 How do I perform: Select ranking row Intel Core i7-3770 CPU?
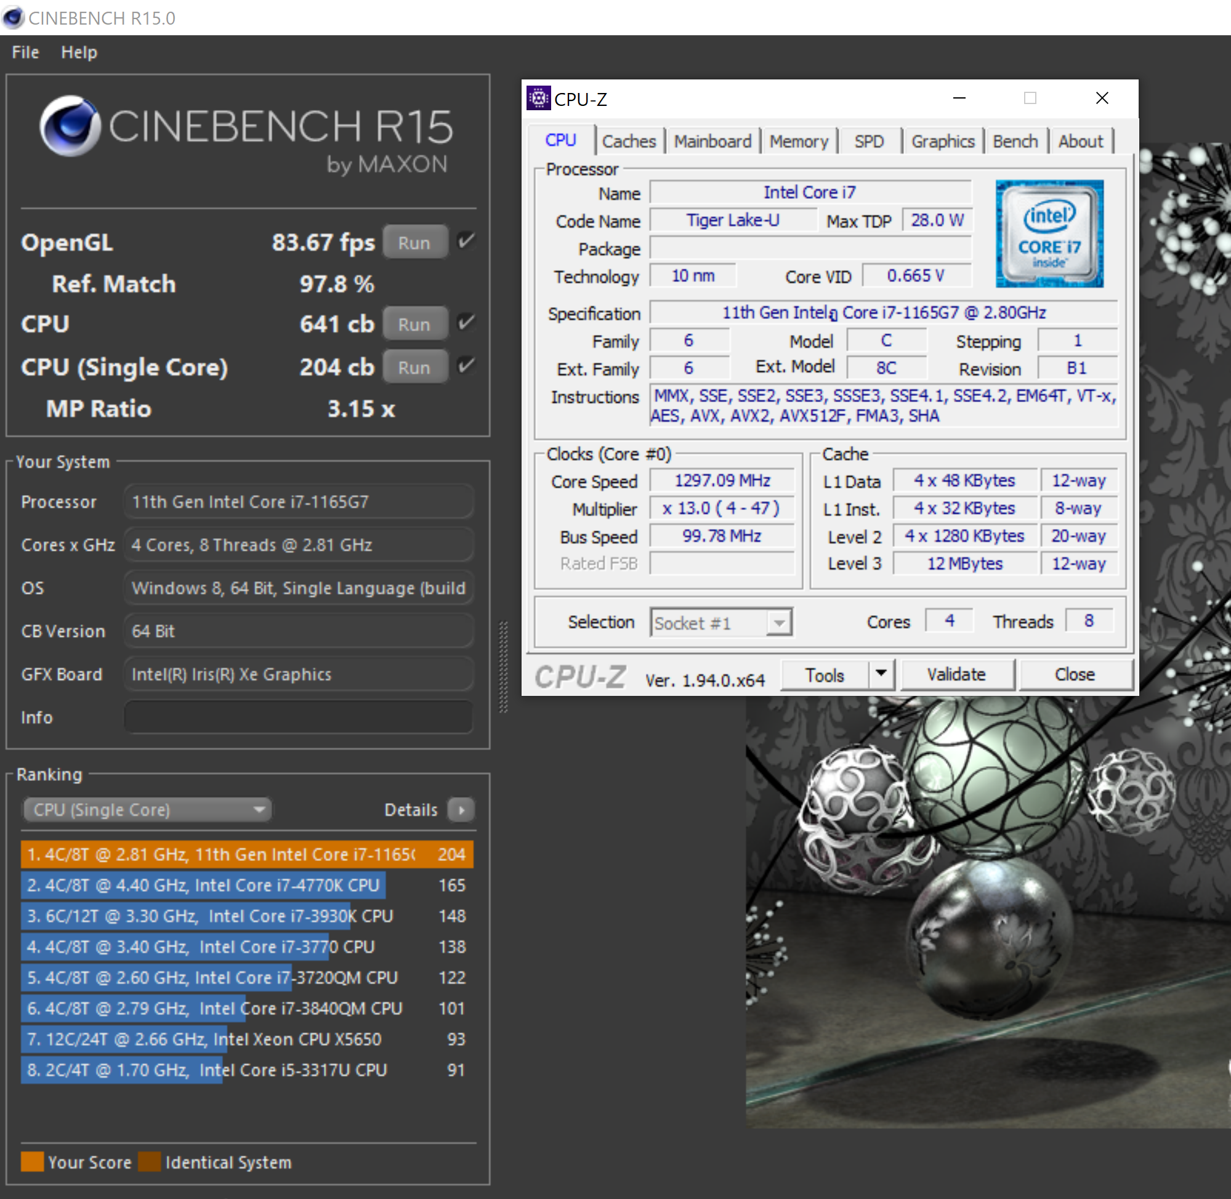[247, 947]
